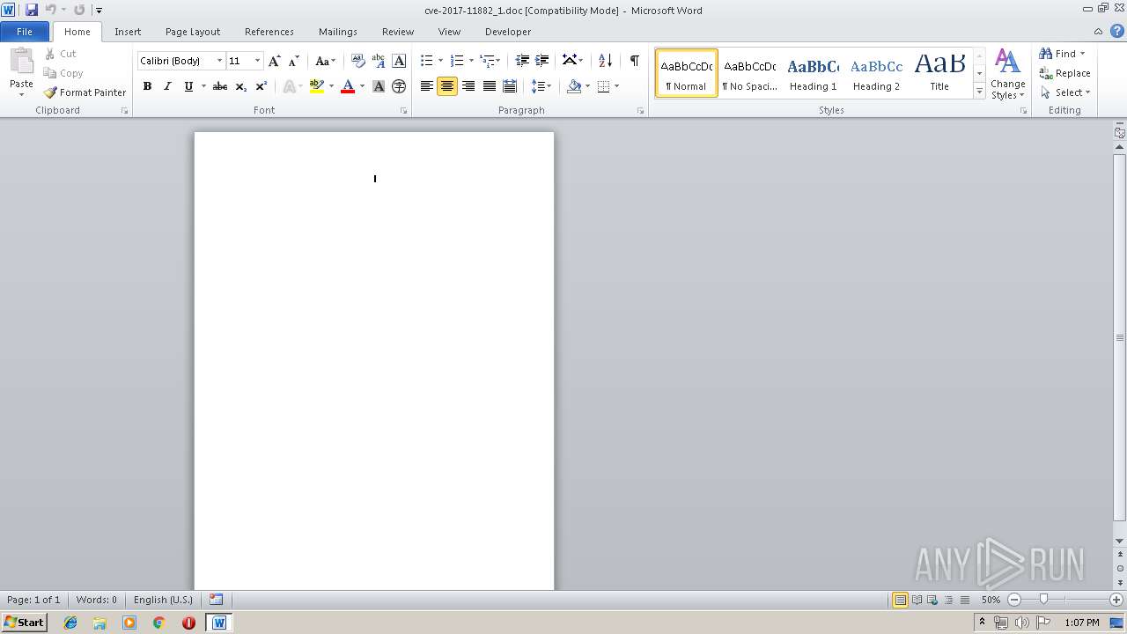
Task: Open the File tab
Action: tap(25, 32)
